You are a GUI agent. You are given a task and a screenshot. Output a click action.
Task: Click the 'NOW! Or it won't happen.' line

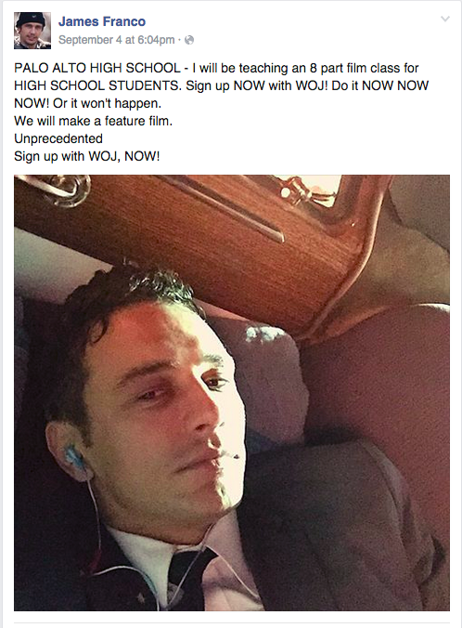pos(87,103)
